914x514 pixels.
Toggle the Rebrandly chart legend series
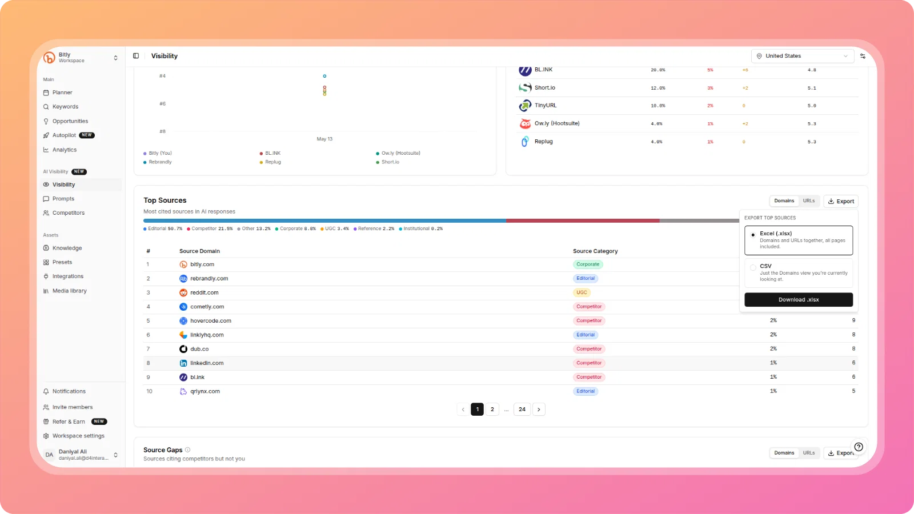pos(158,162)
